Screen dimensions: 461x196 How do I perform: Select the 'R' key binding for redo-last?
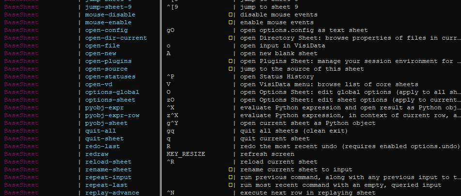(169, 146)
